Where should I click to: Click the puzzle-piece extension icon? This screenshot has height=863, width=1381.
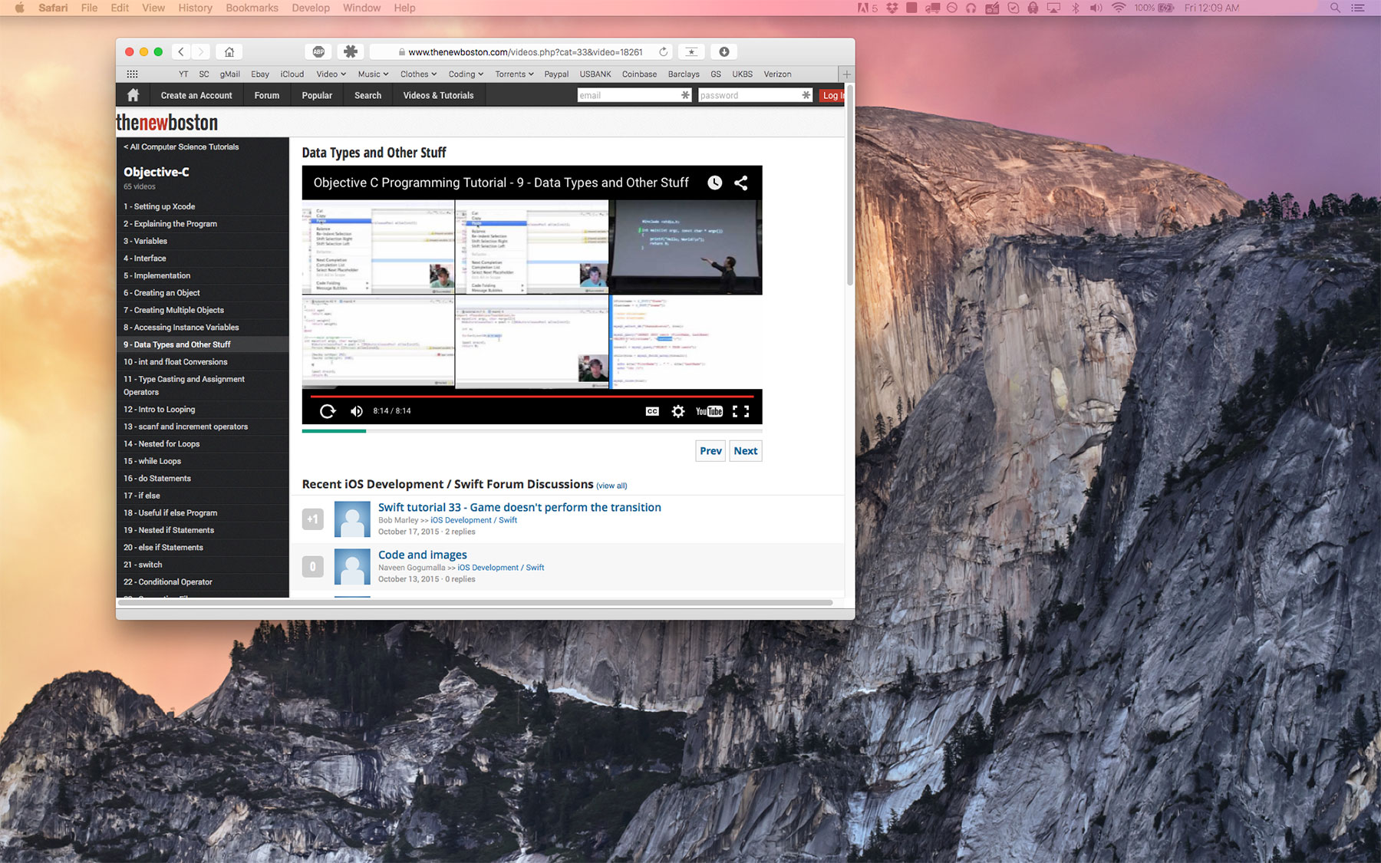click(x=351, y=51)
